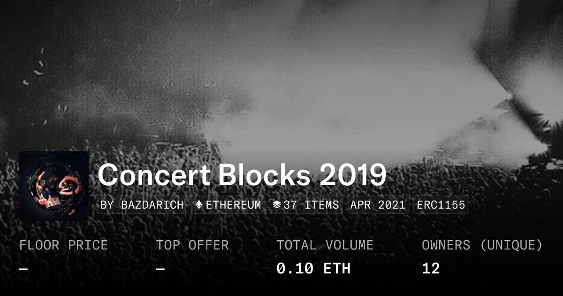The height and width of the screenshot is (296, 563).
Task: Open creator BAZDARICH badge
Action: pyautogui.click(x=142, y=205)
